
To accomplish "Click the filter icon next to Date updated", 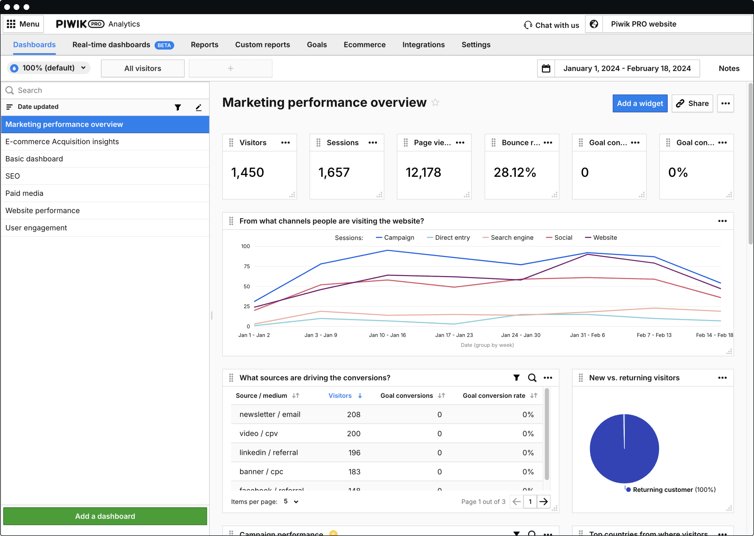I will [178, 107].
